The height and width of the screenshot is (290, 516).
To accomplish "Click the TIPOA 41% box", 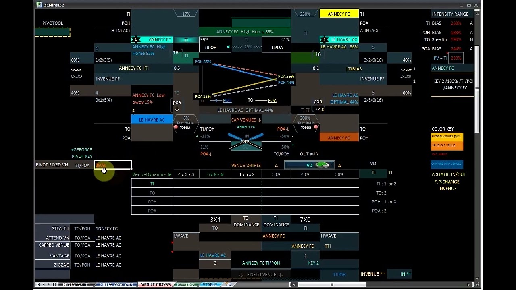I will [276, 44].
